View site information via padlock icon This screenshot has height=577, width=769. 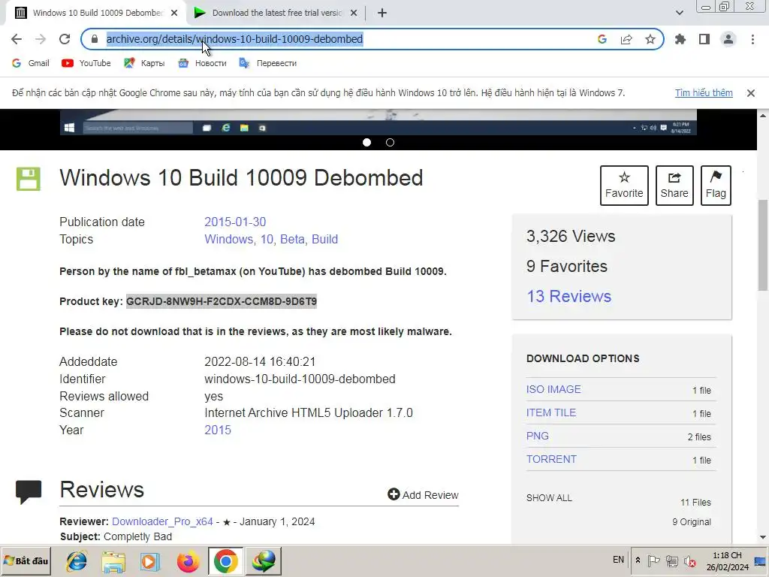click(95, 39)
